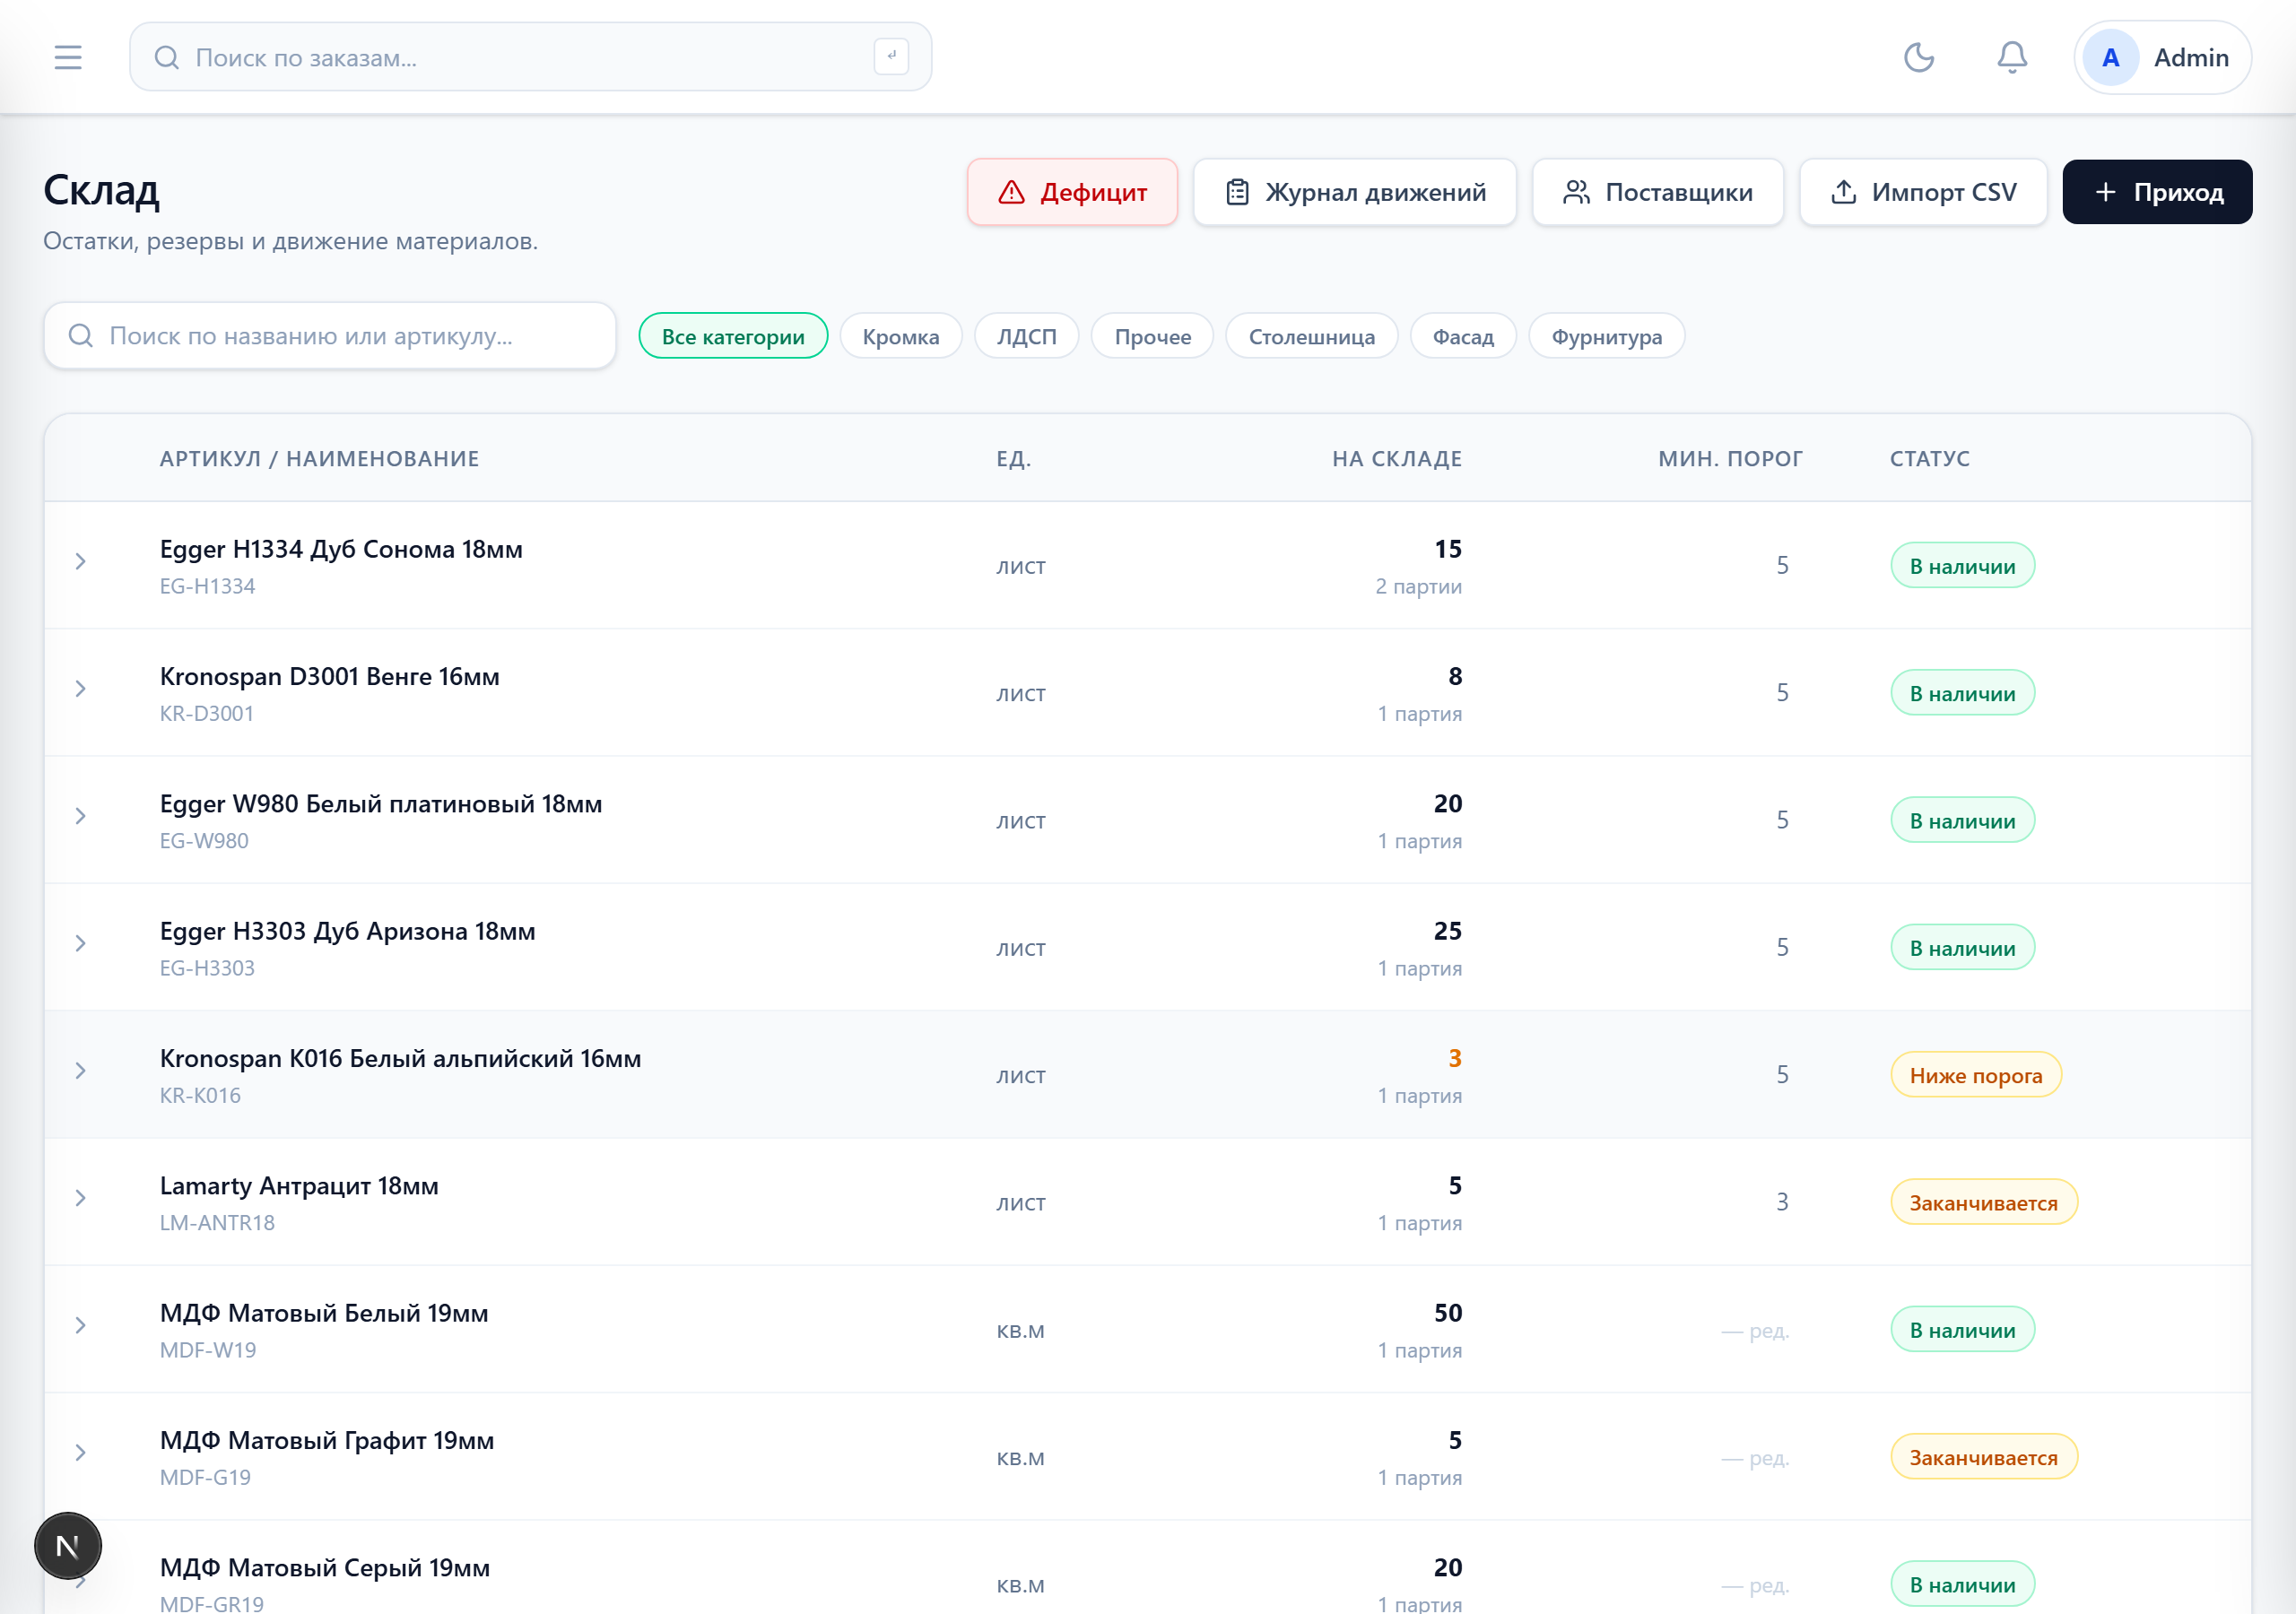Filter by the Прочее category
Screen dimensions: 2296x1614
pos(1152,336)
